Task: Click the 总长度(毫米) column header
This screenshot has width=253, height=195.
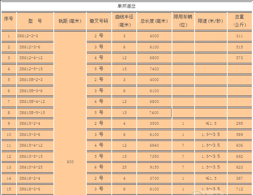Action: pos(154,21)
